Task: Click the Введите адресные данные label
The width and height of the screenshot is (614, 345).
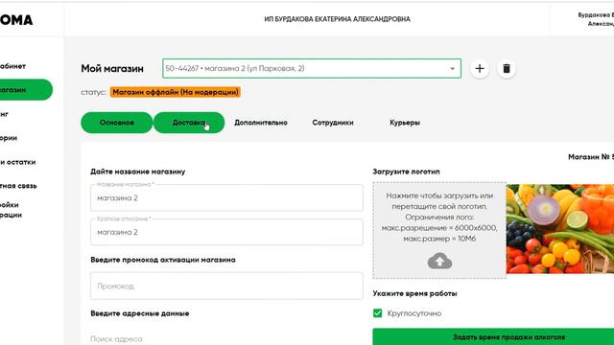Action: point(140,313)
